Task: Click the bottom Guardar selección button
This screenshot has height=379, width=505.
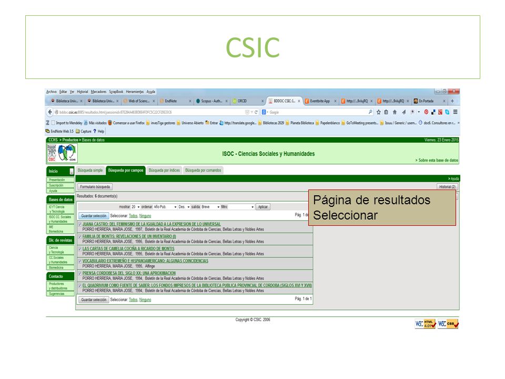Action: (x=94, y=300)
